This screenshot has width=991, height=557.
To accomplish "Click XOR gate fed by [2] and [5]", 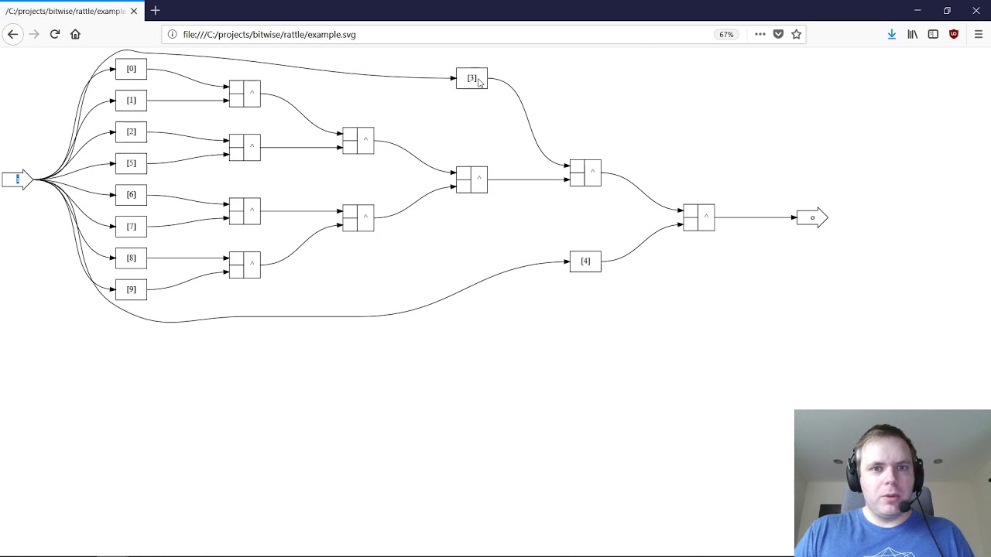I will click(245, 147).
